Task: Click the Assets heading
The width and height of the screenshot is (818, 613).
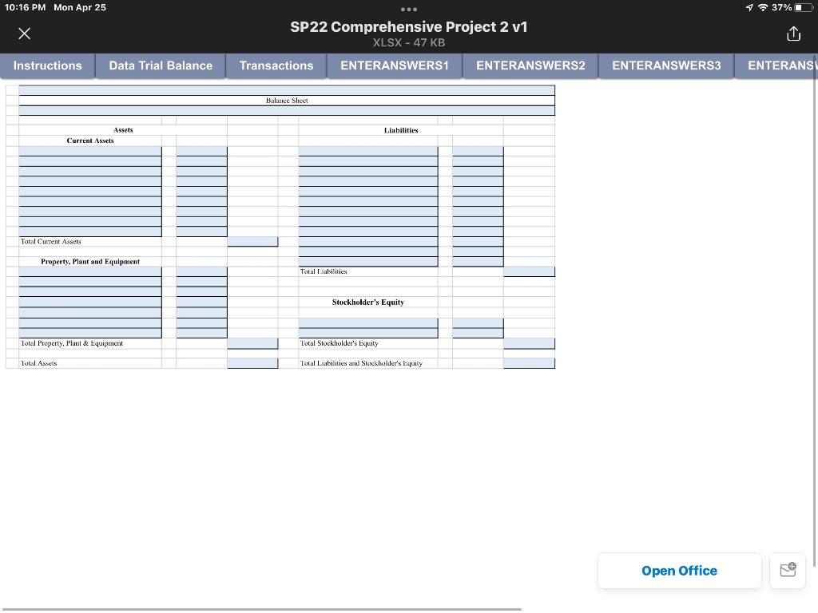Action: click(123, 130)
